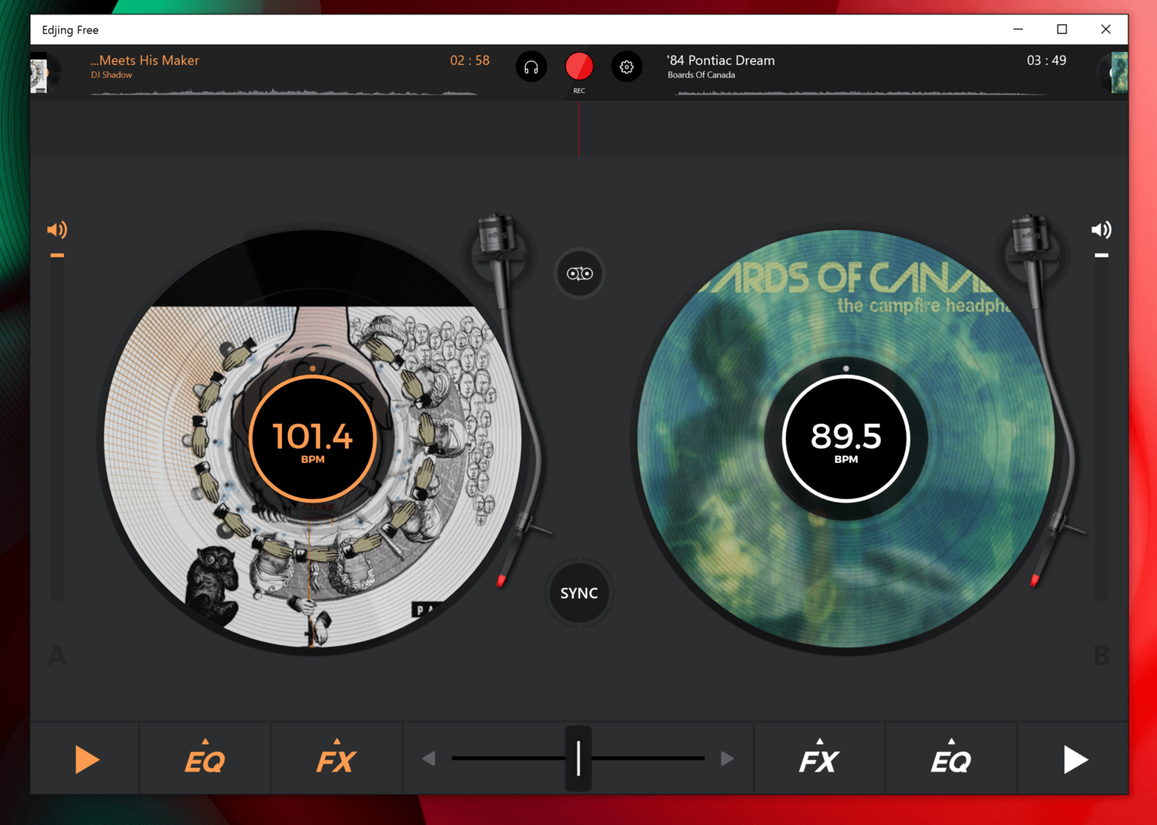Click the DJ Shadow artist name
The height and width of the screenshot is (825, 1157).
coord(111,75)
